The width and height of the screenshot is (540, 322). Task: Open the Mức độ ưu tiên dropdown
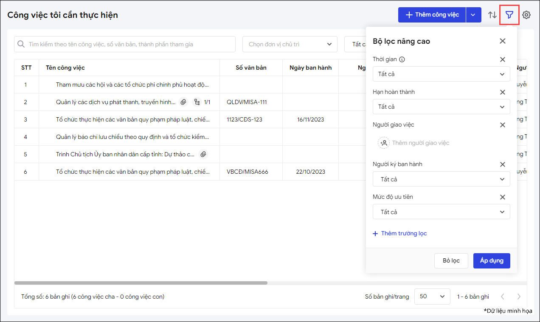[x=442, y=212]
